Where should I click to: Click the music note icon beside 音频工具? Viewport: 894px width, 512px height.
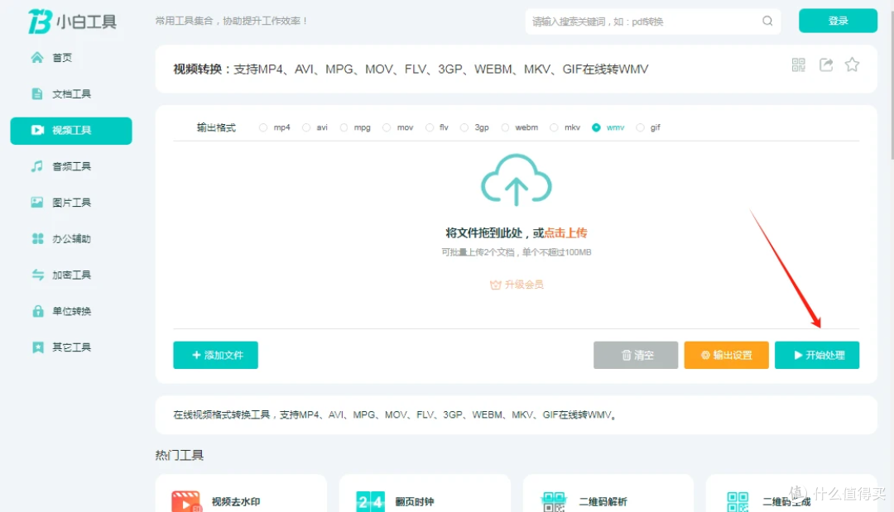click(x=37, y=166)
